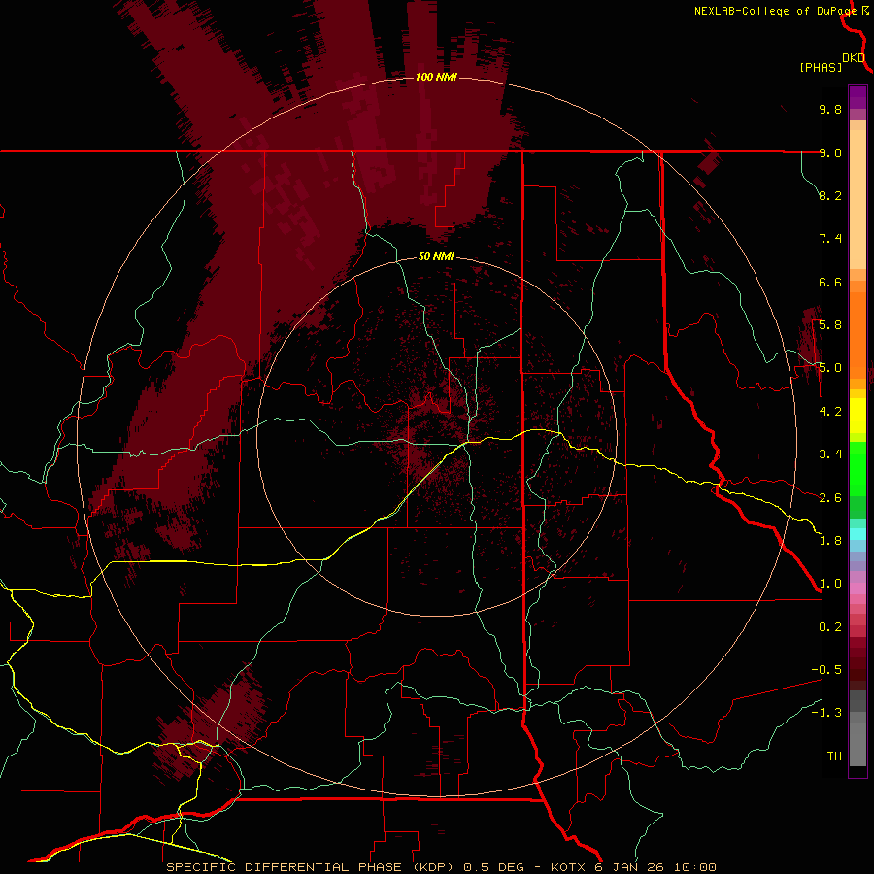Click the TH threshold label

coord(834,756)
